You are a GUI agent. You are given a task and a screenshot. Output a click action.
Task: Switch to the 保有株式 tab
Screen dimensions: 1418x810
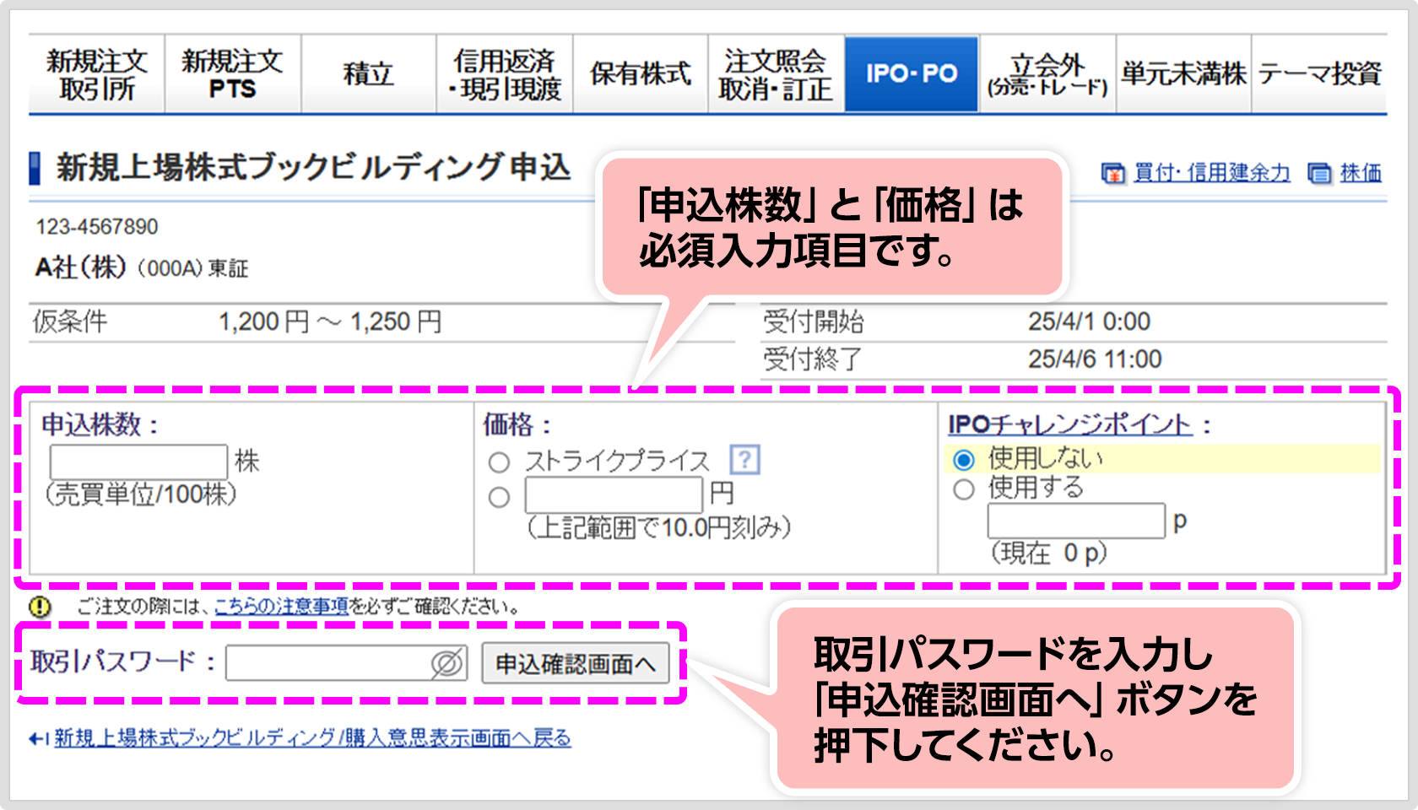click(640, 74)
